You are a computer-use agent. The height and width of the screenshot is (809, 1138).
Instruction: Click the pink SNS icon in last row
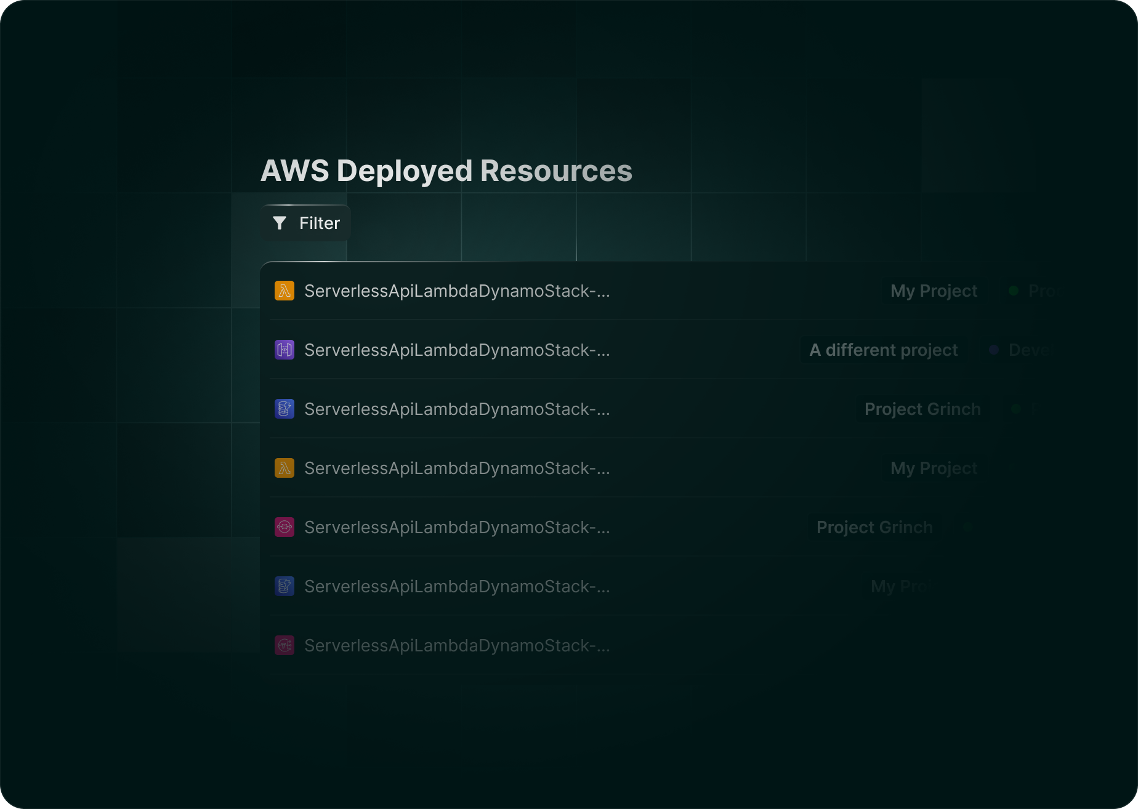284,645
